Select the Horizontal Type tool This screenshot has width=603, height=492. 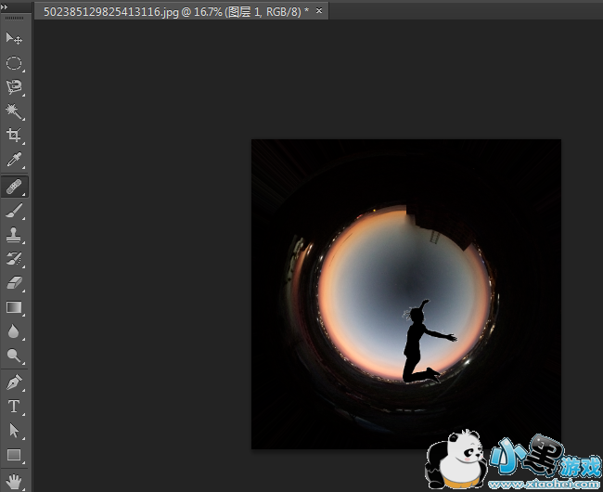tap(14, 407)
